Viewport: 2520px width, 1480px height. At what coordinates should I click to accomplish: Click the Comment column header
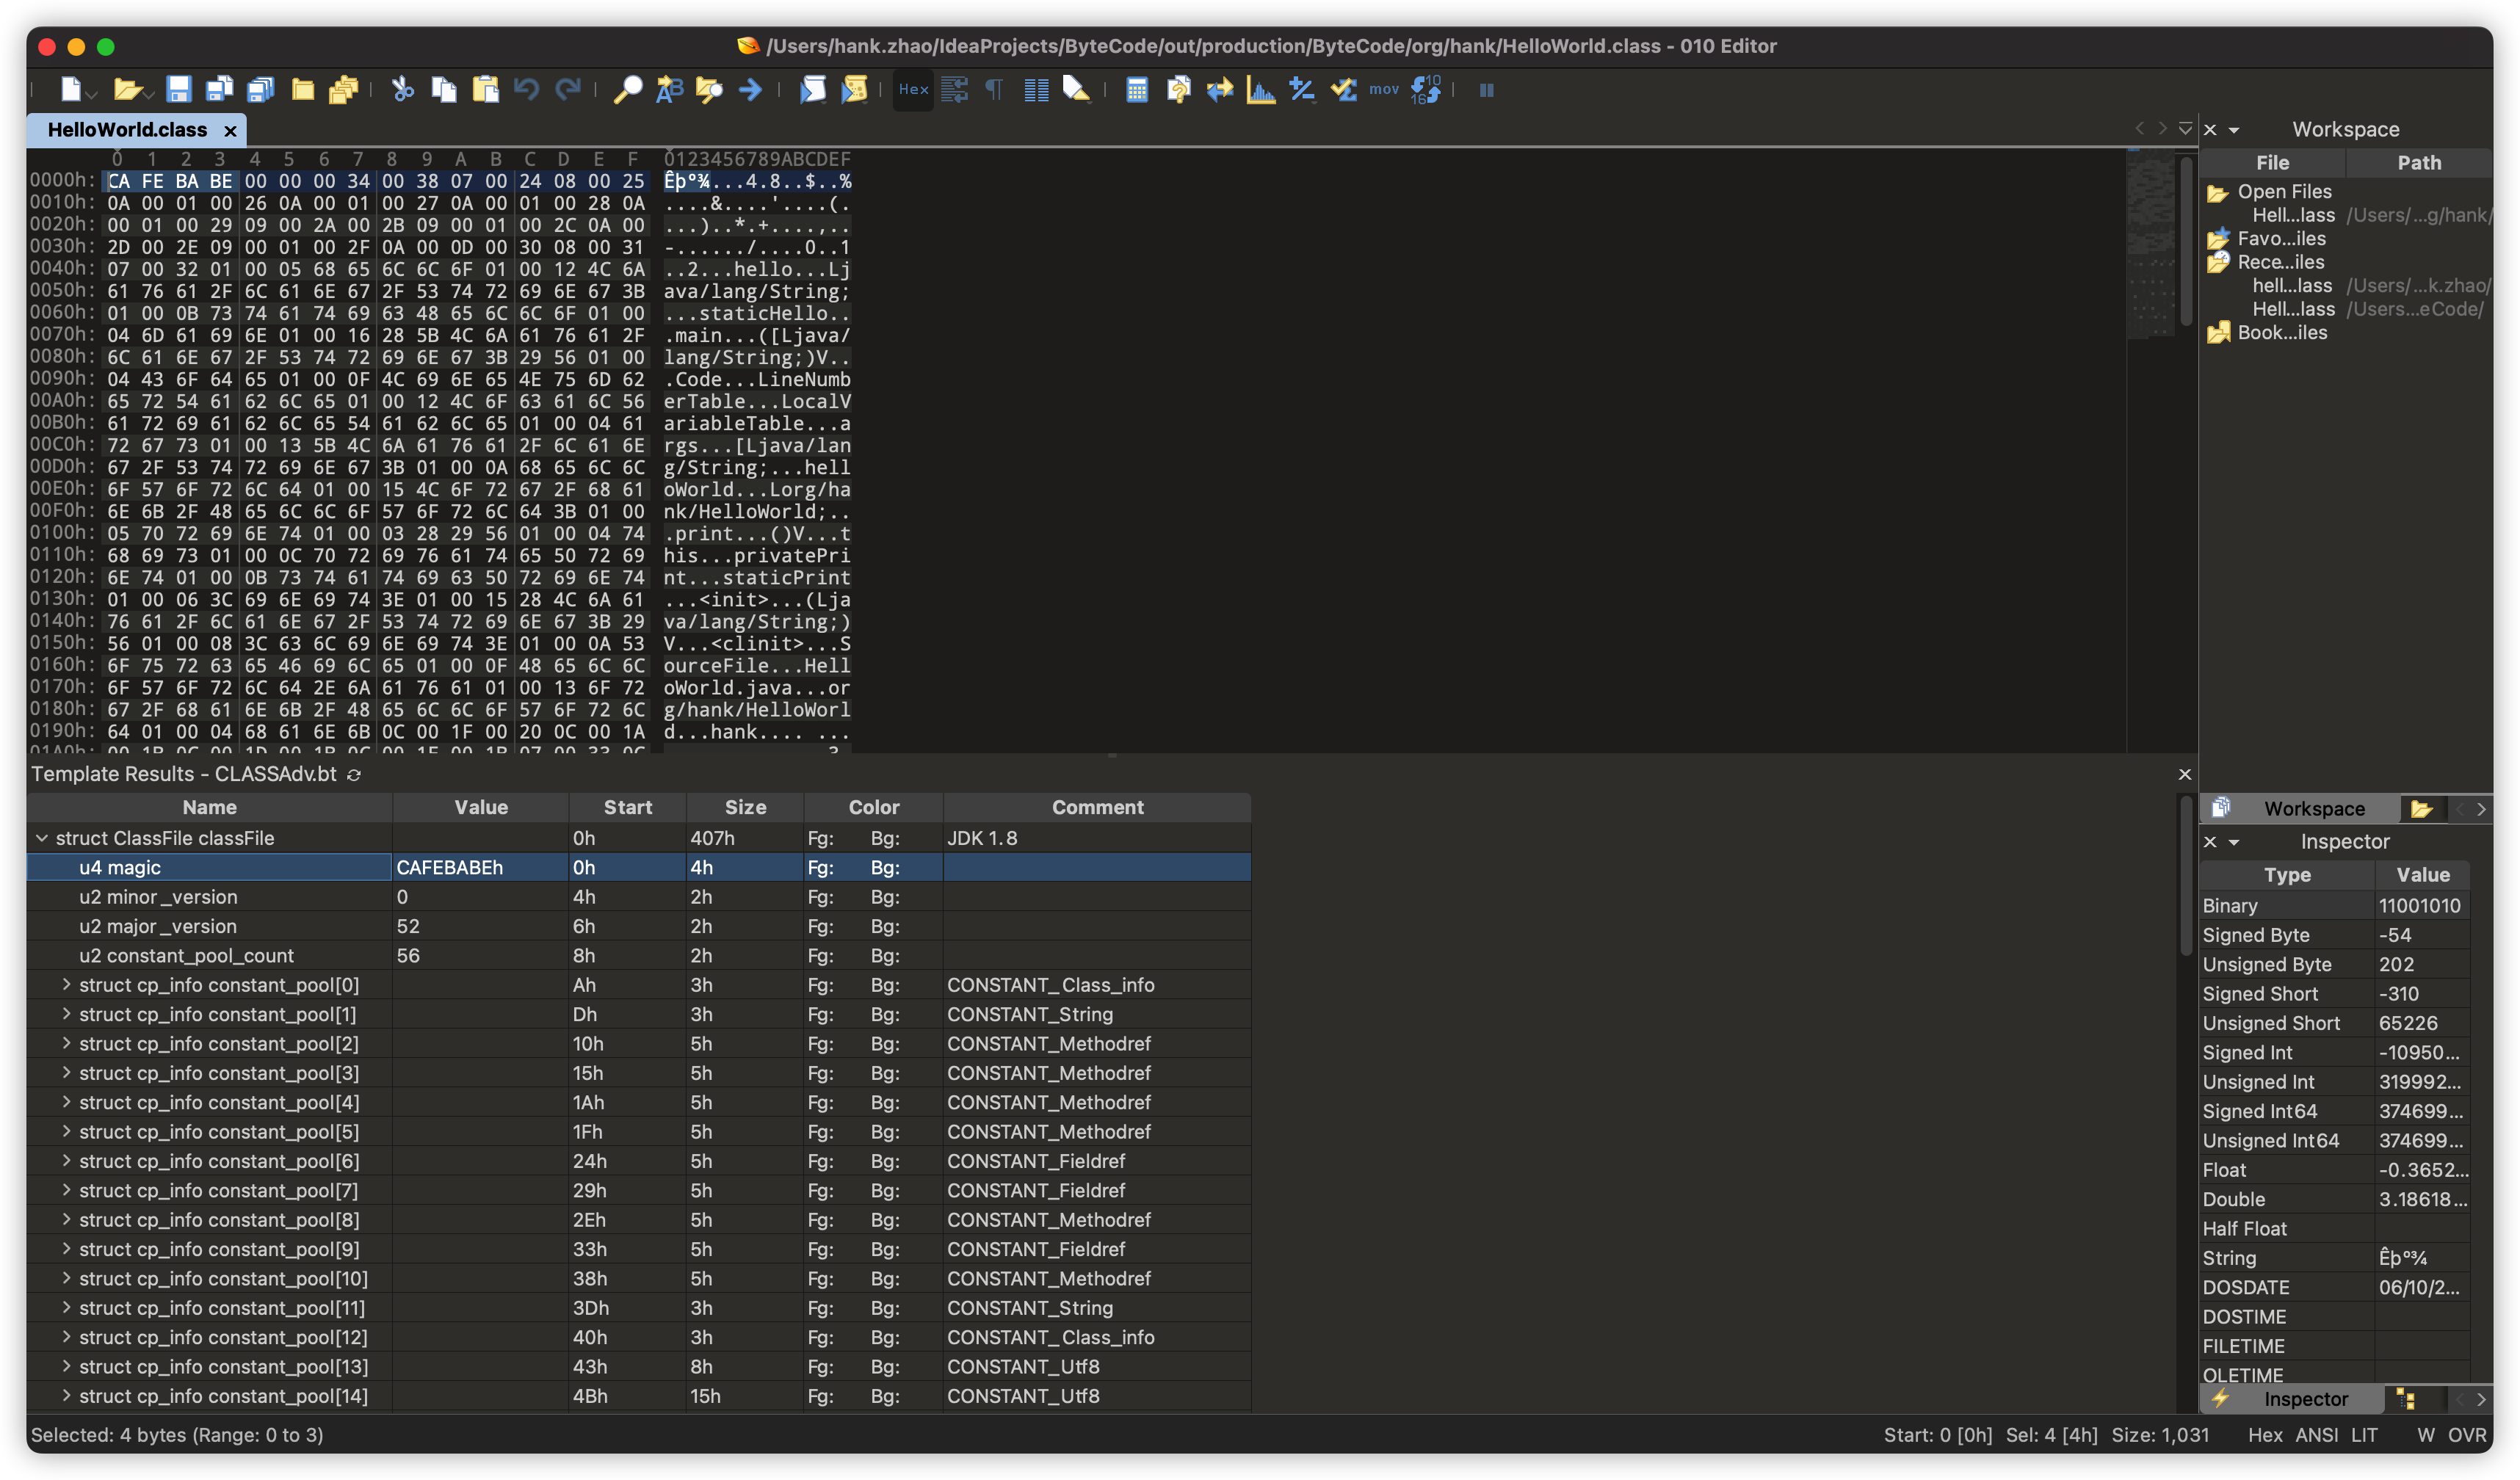[1097, 807]
